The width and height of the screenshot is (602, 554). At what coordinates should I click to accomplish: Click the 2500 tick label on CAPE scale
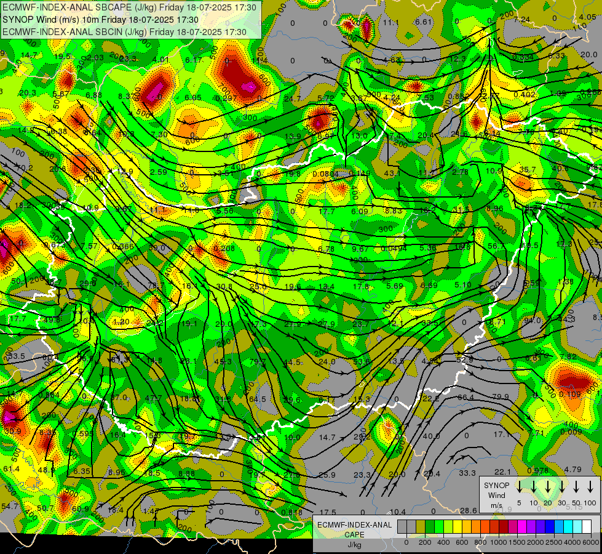click(x=554, y=542)
